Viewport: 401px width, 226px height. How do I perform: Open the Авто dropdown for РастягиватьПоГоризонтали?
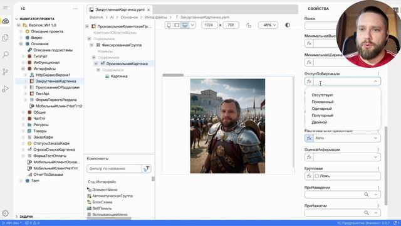pyautogui.click(x=375, y=138)
